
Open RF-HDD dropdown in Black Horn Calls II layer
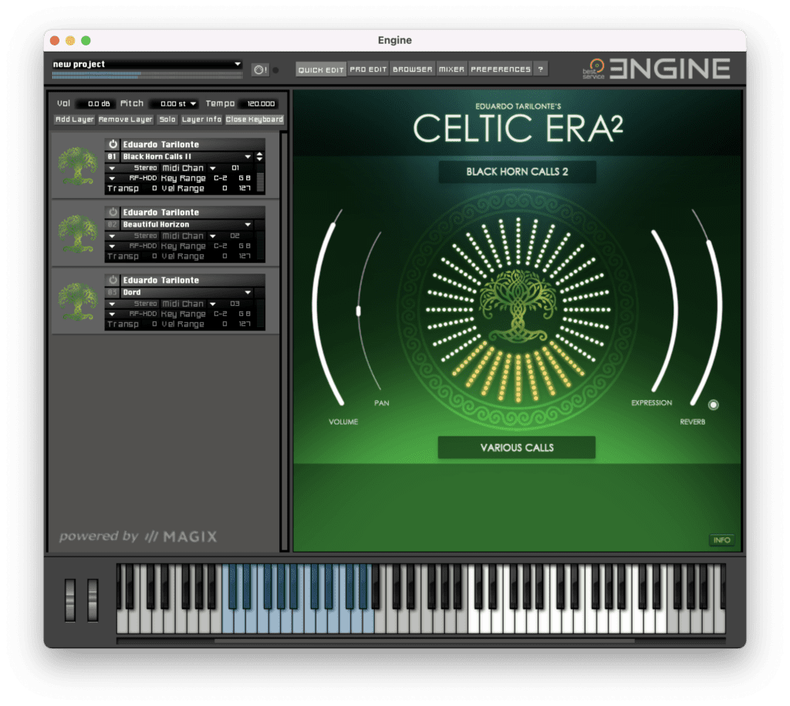(x=113, y=178)
